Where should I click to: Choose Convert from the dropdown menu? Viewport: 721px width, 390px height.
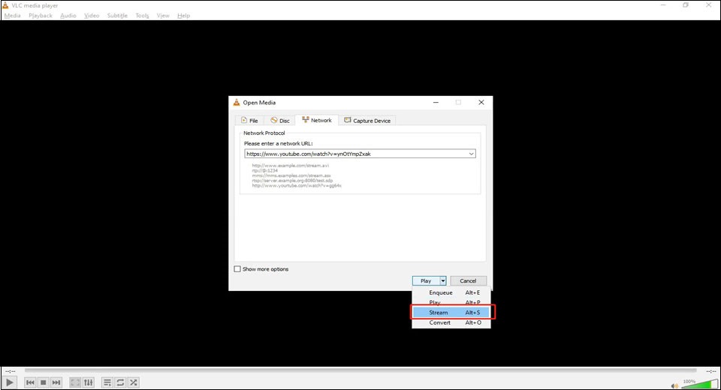coord(451,322)
